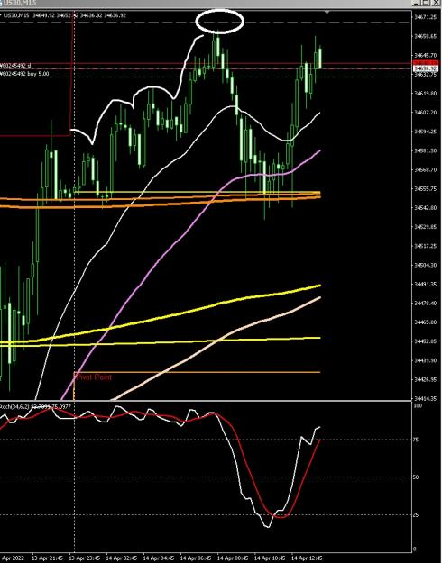Click time axis label 13 Apr 21:45
Image resolution: width=442 pixels, height=563 pixels.
[x=48, y=558]
